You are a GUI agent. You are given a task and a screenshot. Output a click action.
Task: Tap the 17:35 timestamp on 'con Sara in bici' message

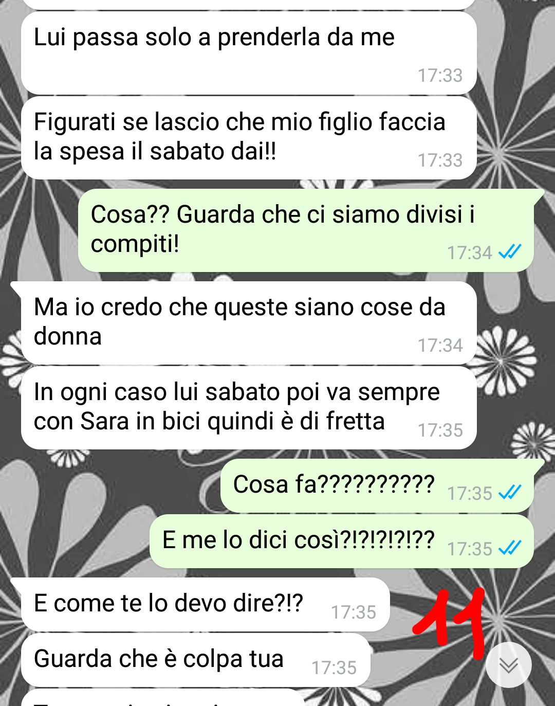click(x=440, y=430)
